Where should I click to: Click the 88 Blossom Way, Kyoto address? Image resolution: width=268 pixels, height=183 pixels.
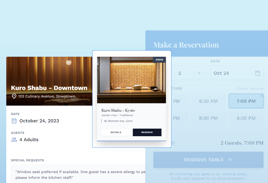tap(118, 121)
